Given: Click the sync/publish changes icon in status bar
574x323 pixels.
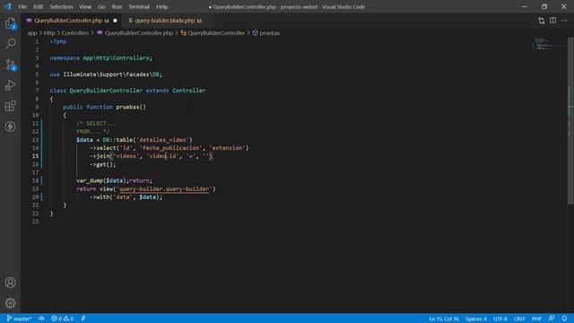Looking at the screenshot, I should (x=41, y=319).
